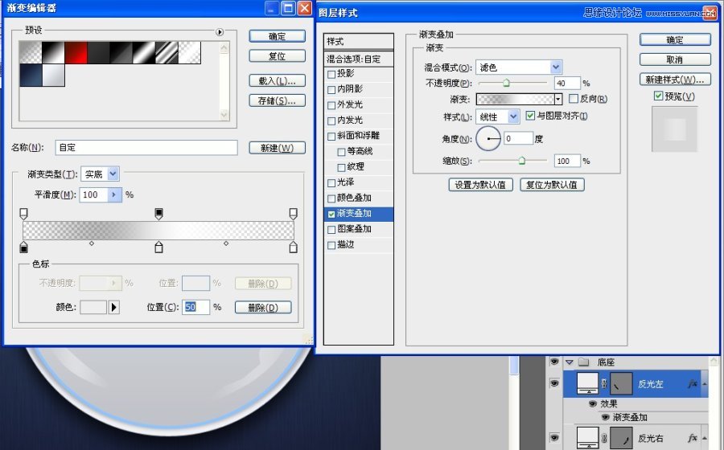Image resolution: width=724 pixels, height=450 pixels.
Task: Select the white gradient preset in second row
Action: tap(53, 76)
